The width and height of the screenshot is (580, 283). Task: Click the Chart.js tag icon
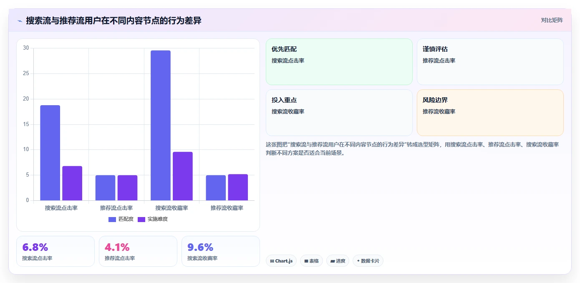[272, 261]
